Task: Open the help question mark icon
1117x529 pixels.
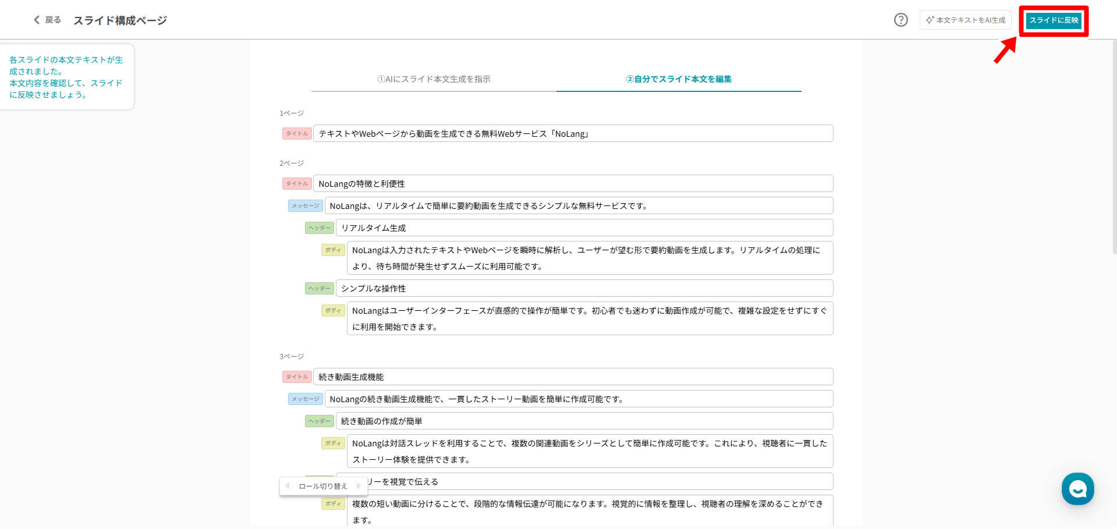Action: (900, 20)
